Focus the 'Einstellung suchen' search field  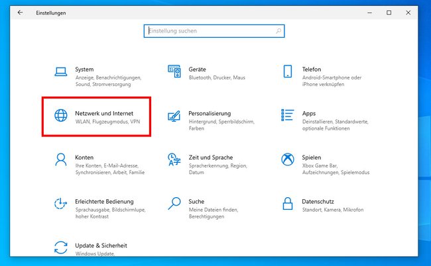[214, 31]
